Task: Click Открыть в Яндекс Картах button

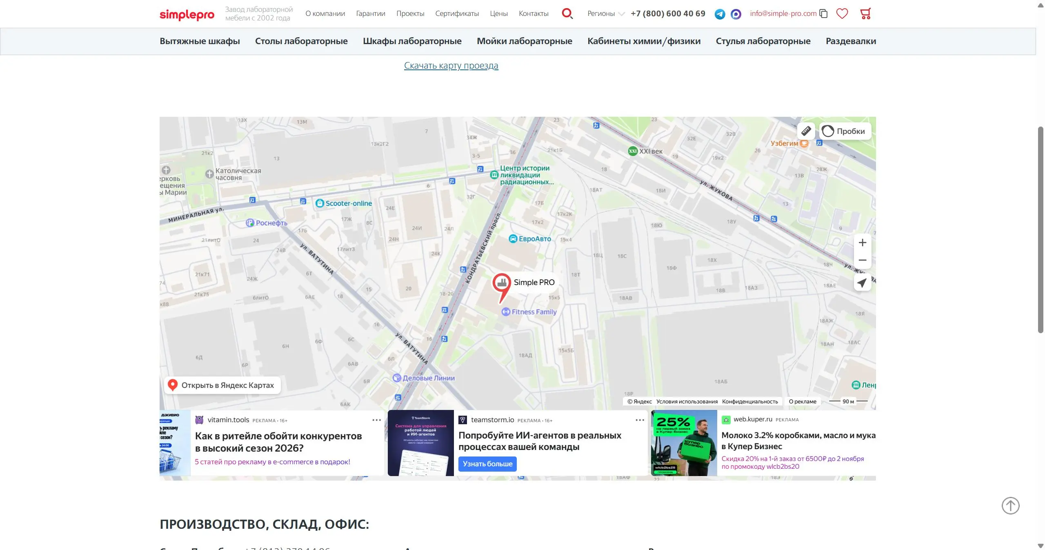Action: [222, 385]
